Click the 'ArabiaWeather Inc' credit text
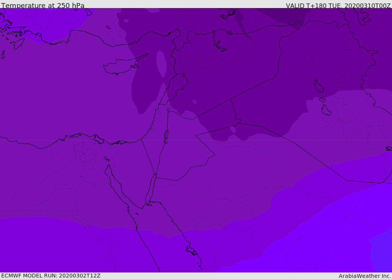This screenshot has height=279, width=392. pyautogui.click(x=365, y=276)
